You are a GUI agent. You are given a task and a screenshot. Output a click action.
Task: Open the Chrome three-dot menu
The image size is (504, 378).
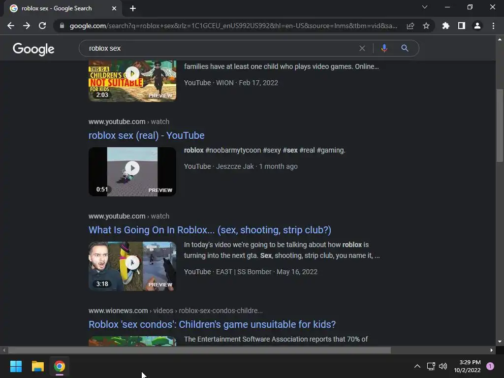coord(493,26)
